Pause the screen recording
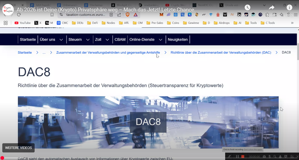 tap(237, 157)
